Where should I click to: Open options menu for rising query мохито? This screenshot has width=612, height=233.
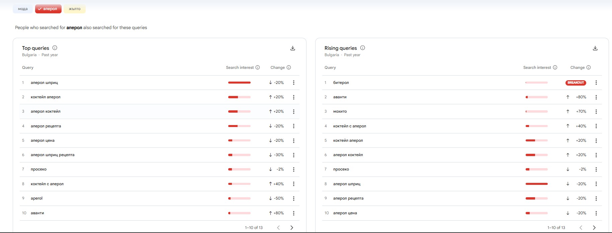point(596,112)
